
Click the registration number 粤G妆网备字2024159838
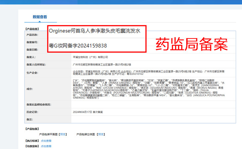click(x=78, y=45)
